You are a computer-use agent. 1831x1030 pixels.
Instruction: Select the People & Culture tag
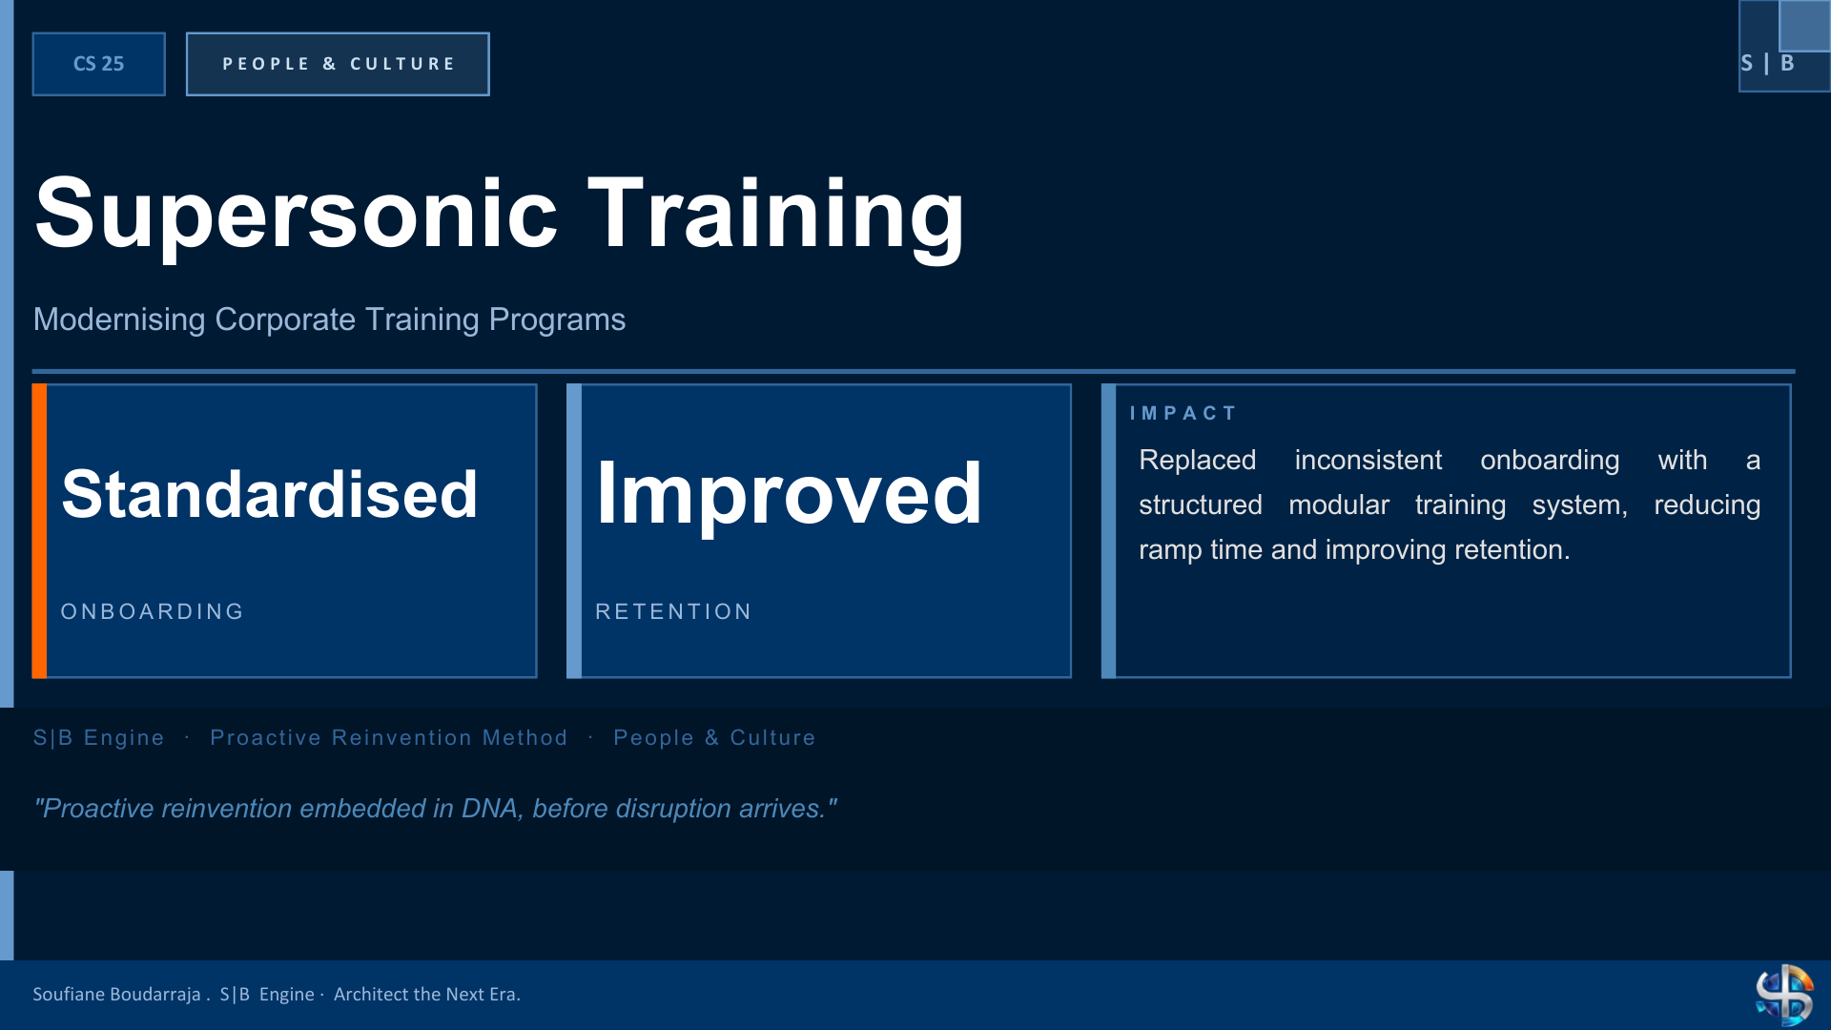(x=338, y=64)
